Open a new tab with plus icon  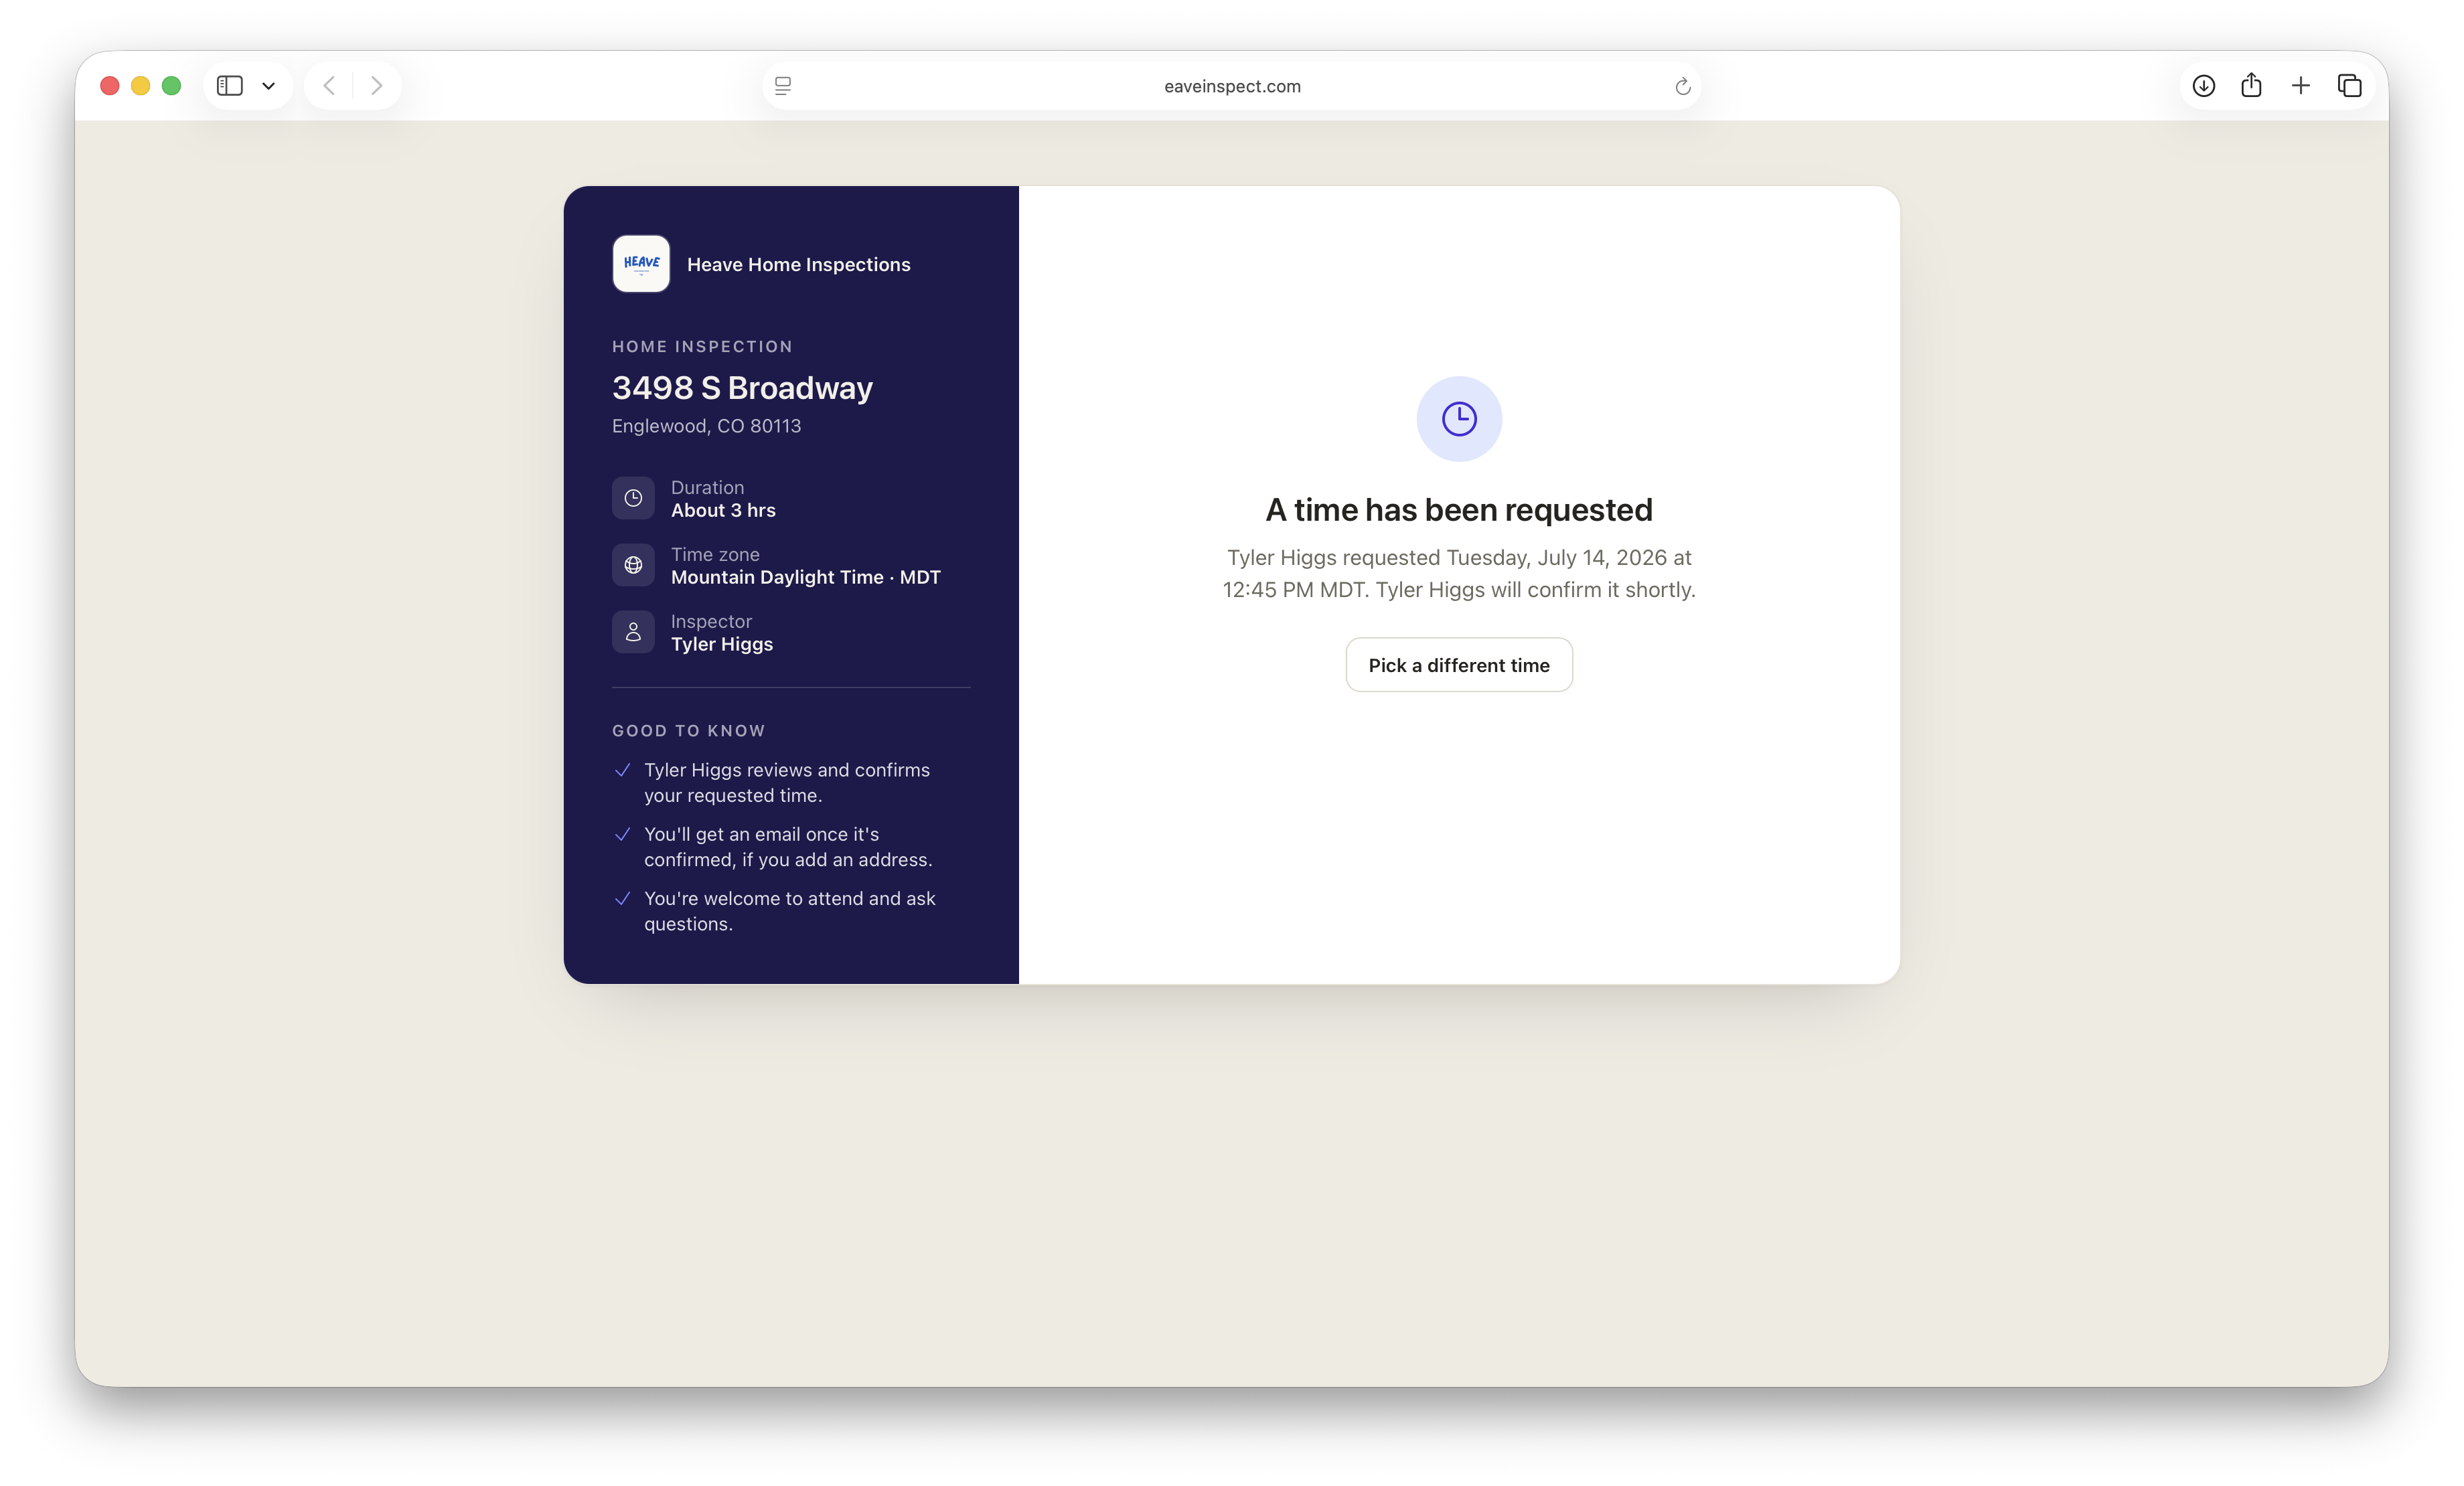[2300, 86]
